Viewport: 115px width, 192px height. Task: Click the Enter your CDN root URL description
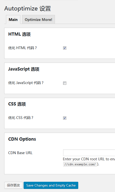89,159
